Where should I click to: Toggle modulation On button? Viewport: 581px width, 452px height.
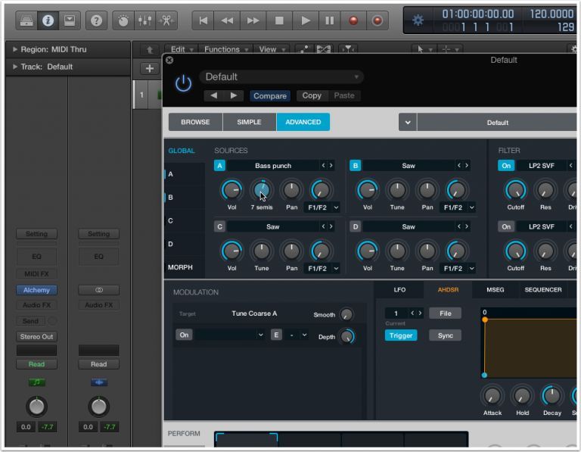tap(184, 335)
